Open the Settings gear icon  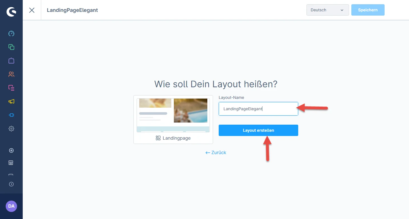[11, 129]
